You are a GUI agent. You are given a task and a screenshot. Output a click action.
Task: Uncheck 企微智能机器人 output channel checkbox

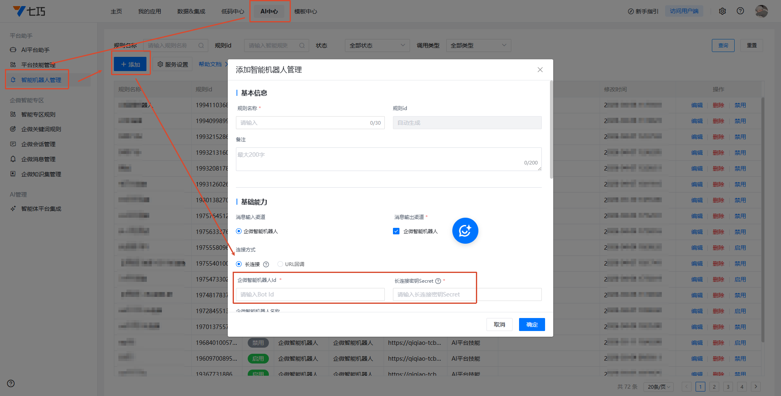pyautogui.click(x=396, y=231)
